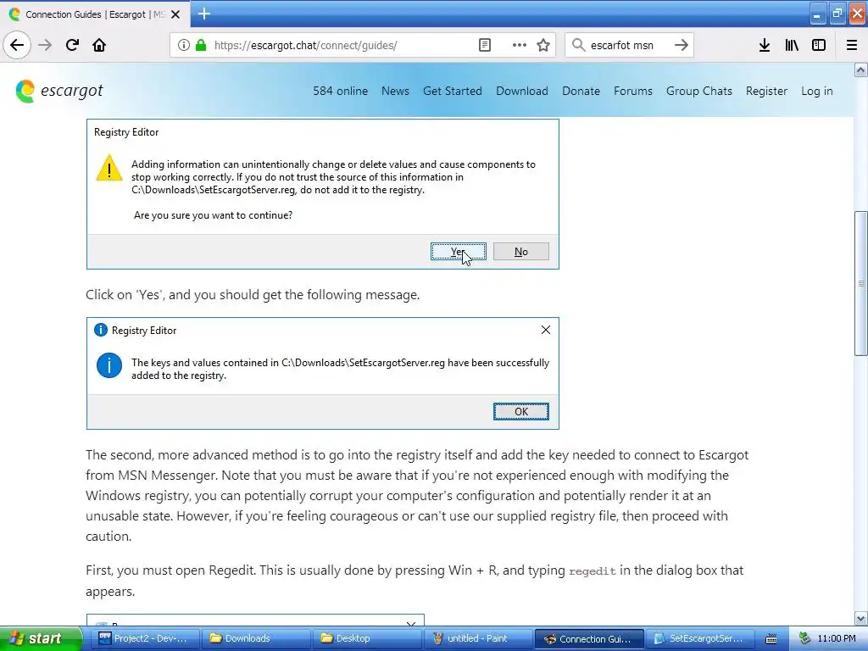Select Connection Gui... taskbar button

(x=589, y=638)
